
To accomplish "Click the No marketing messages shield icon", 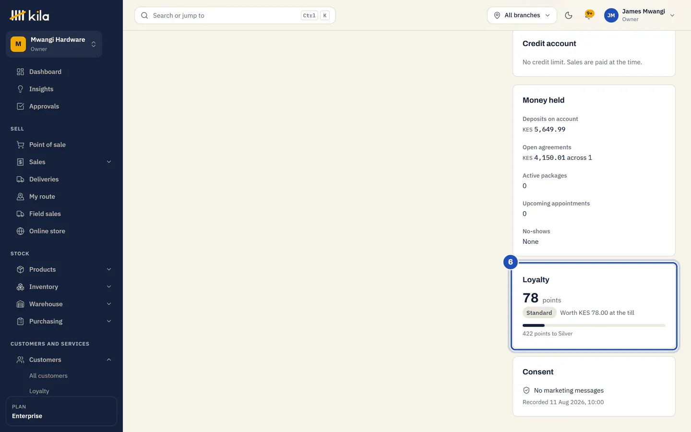I will (526, 391).
